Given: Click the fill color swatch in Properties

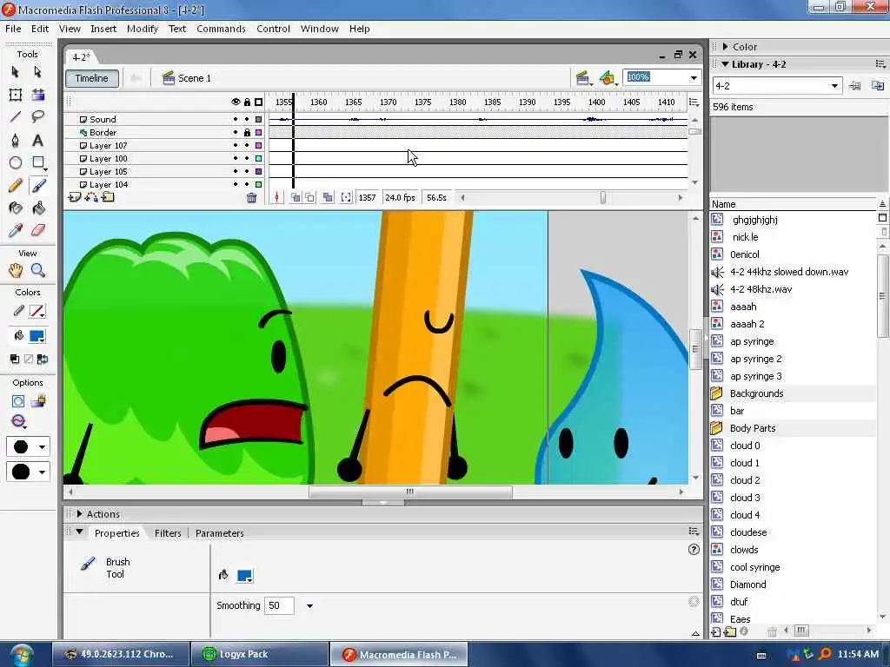Looking at the screenshot, I should (244, 576).
